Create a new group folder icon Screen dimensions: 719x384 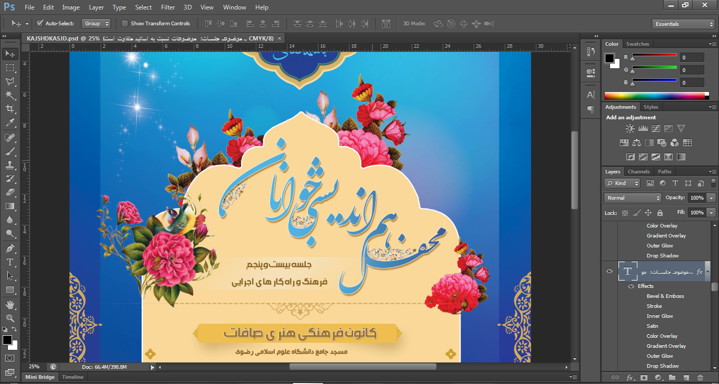pos(672,378)
